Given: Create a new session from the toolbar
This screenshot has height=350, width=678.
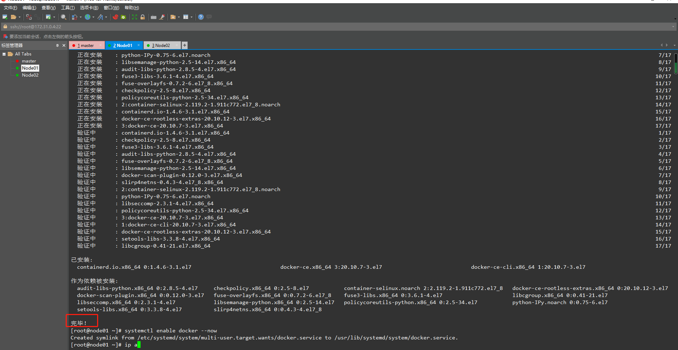Looking at the screenshot, I should tap(5, 17).
